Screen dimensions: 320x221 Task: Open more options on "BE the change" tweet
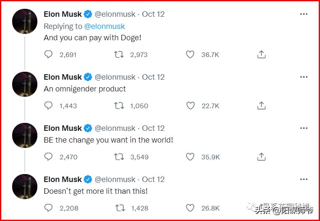click(x=304, y=128)
